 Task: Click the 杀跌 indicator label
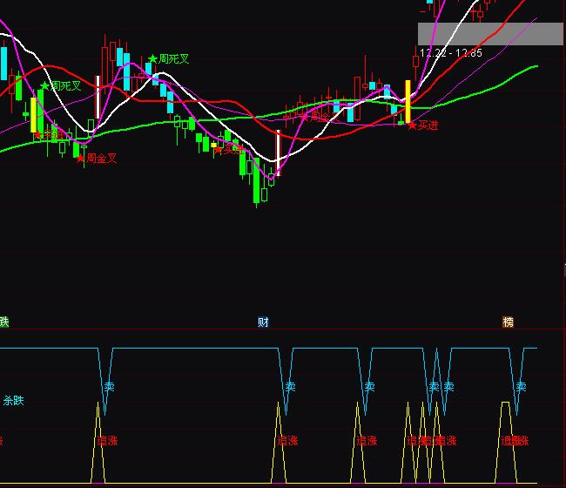point(14,401)
